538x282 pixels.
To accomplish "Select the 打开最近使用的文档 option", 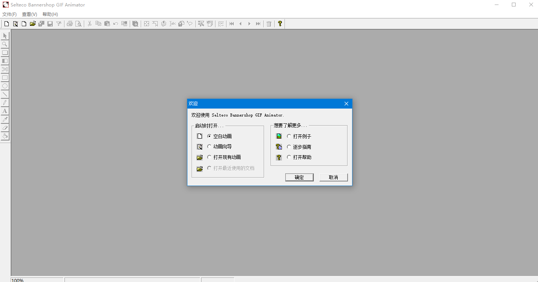I will point(231,168).
